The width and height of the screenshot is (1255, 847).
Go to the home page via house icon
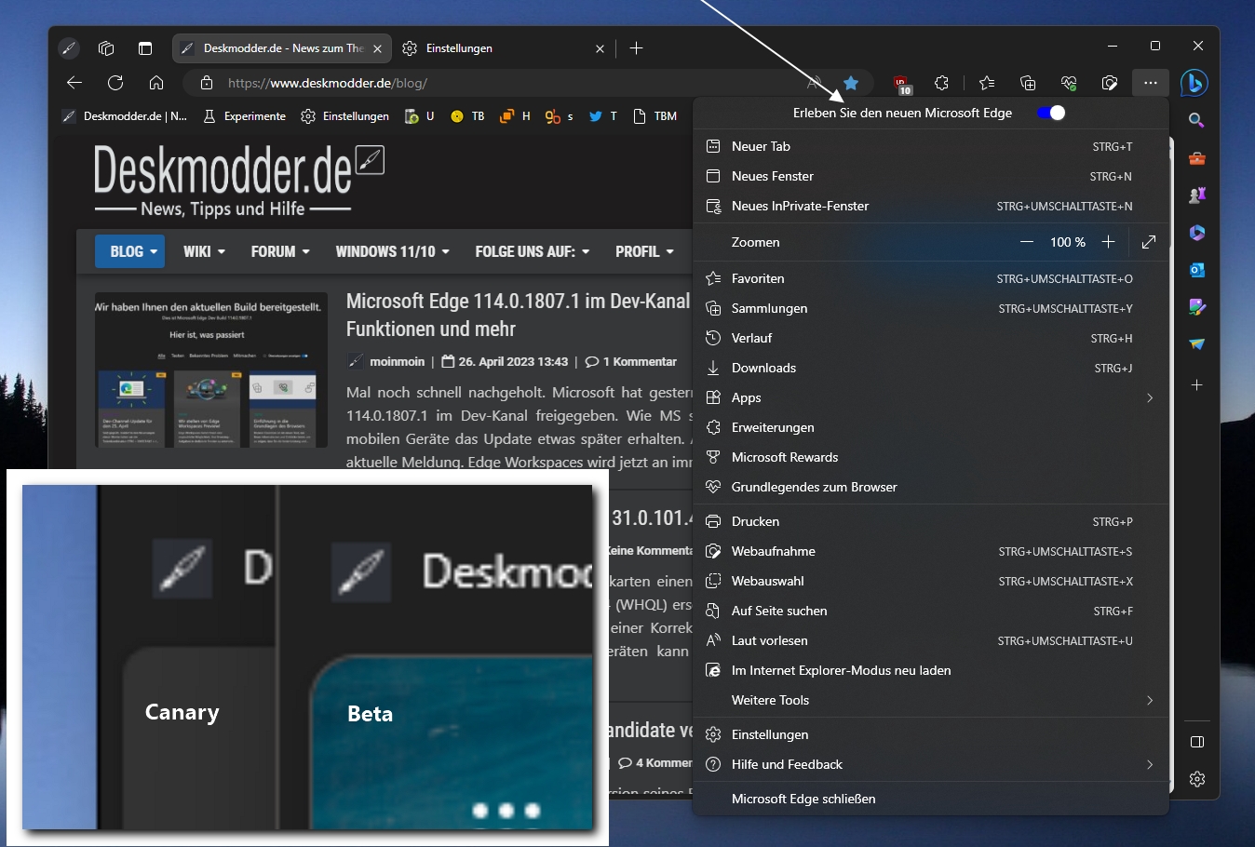click(x=156, y=83)
